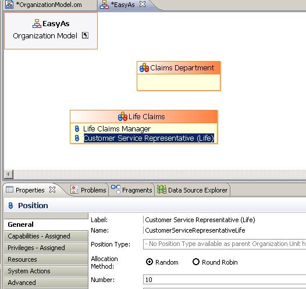
Task: Select the Round Robin allocation method
Action: (196, 262)
